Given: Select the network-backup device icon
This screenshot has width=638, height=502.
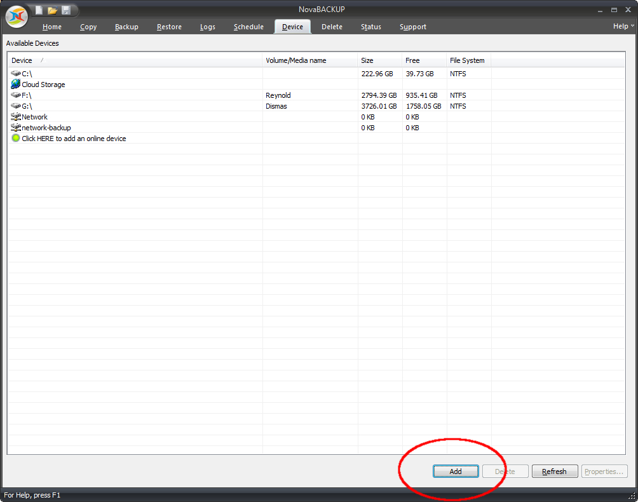Looking at the screenshot, I should click(16, 127).
